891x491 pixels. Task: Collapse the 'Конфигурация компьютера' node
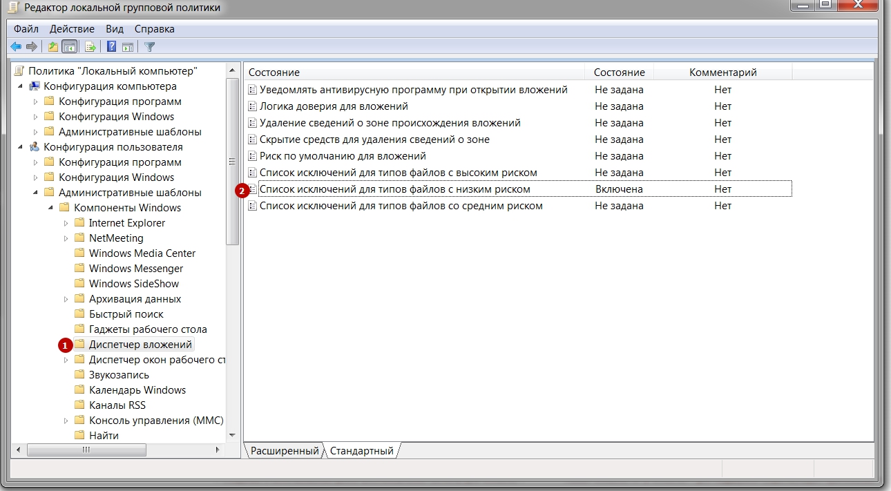[x=20, y=86]
